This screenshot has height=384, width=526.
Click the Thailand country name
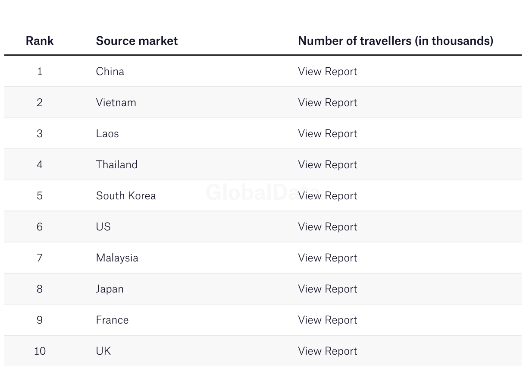coord(116,165)
